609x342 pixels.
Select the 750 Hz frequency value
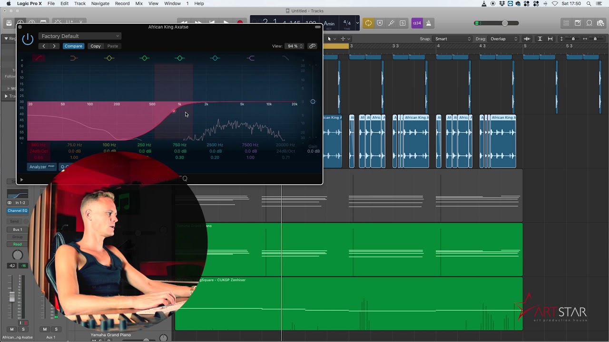pyautogui.click(x=179, y=145)
